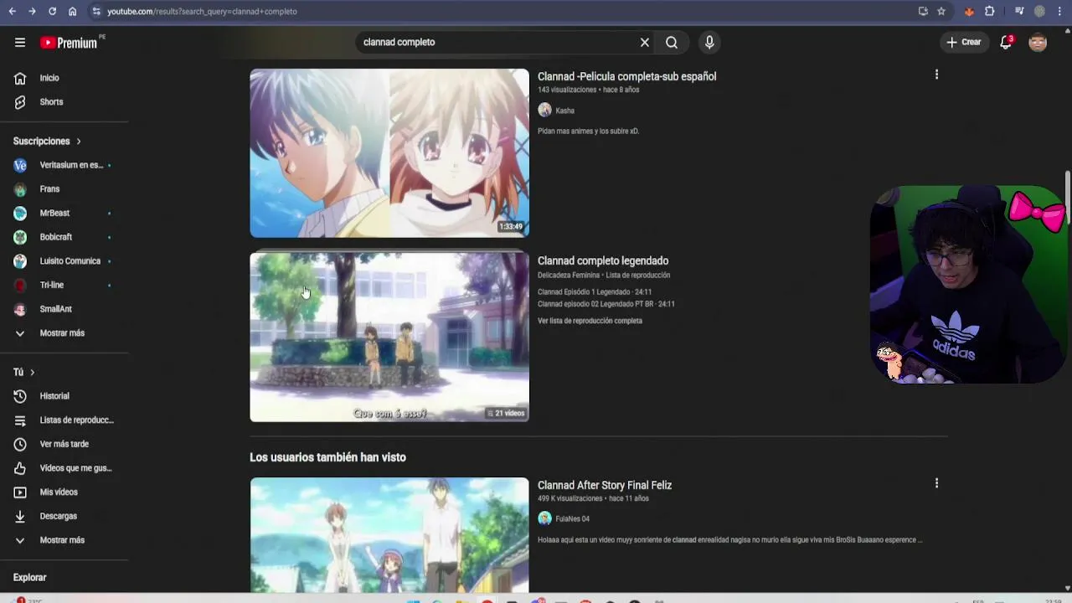Open Clannad After Story Final Feliz title
The image size is (1072, 603).
pos(605,485)
